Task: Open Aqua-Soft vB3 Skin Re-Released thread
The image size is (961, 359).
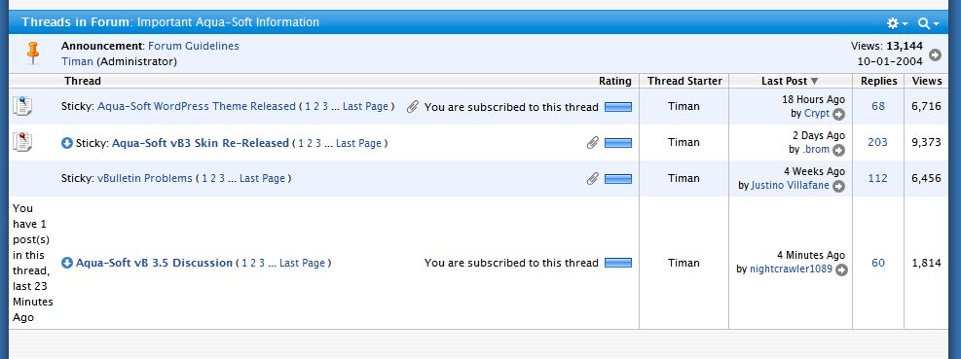Action: click(201, 143)
